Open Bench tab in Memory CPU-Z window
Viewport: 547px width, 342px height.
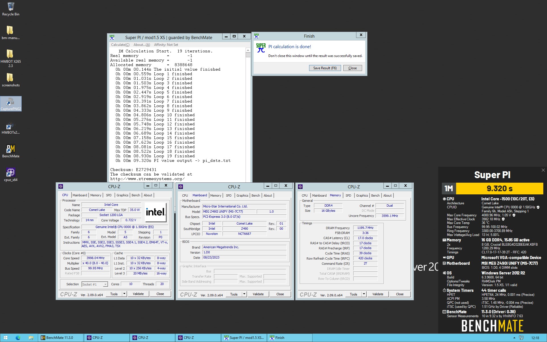tap(375, 196)
